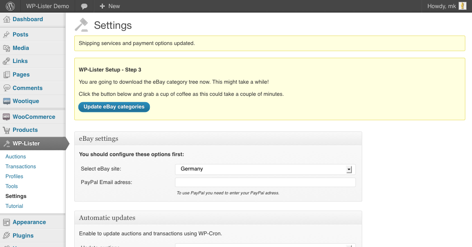Click the WP-Lister Demo site name

tap(48, 6)
